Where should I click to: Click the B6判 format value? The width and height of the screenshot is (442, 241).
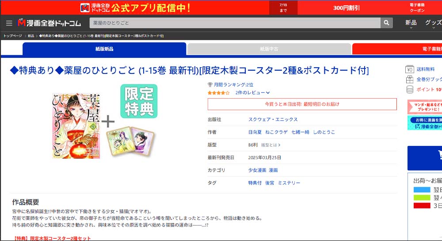tap(253, 145)
